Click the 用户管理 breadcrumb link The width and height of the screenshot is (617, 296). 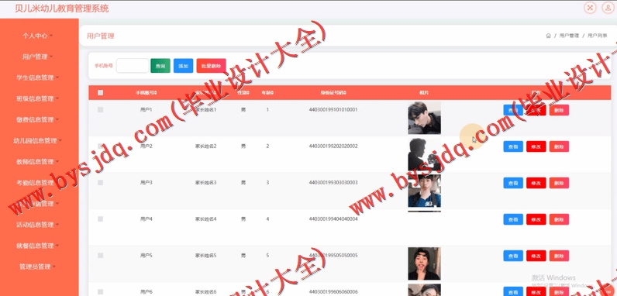point(569,36)
